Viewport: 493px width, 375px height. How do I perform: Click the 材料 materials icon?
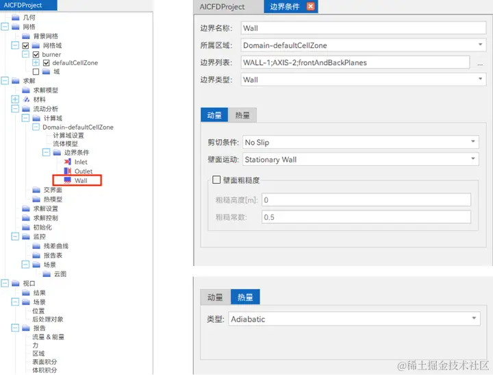[x=26, y=99]
